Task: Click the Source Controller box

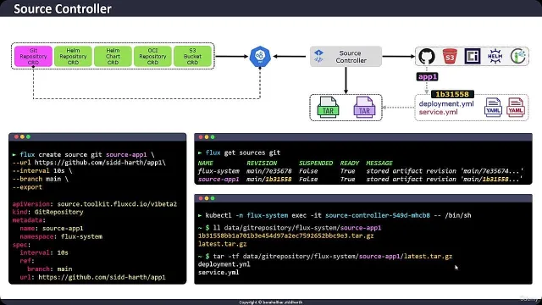Action: pos(346,57)
